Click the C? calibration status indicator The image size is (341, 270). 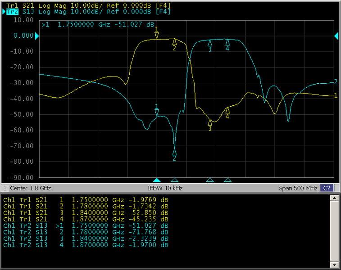[327, 188]
